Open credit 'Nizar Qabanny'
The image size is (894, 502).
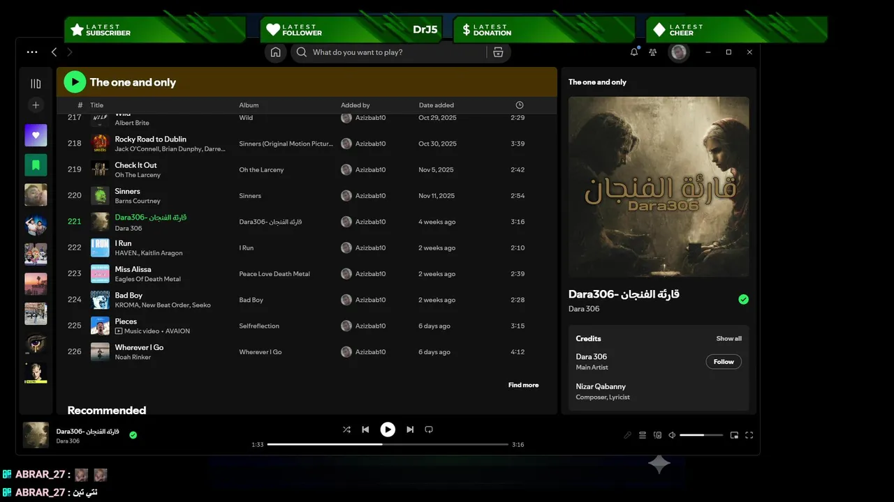[x=601, y=386]
